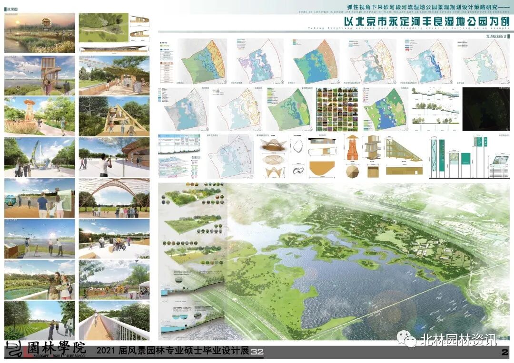Screen dimensions: 514x363
Task: Open the birdwatching deck rendering
Action: 40,239
